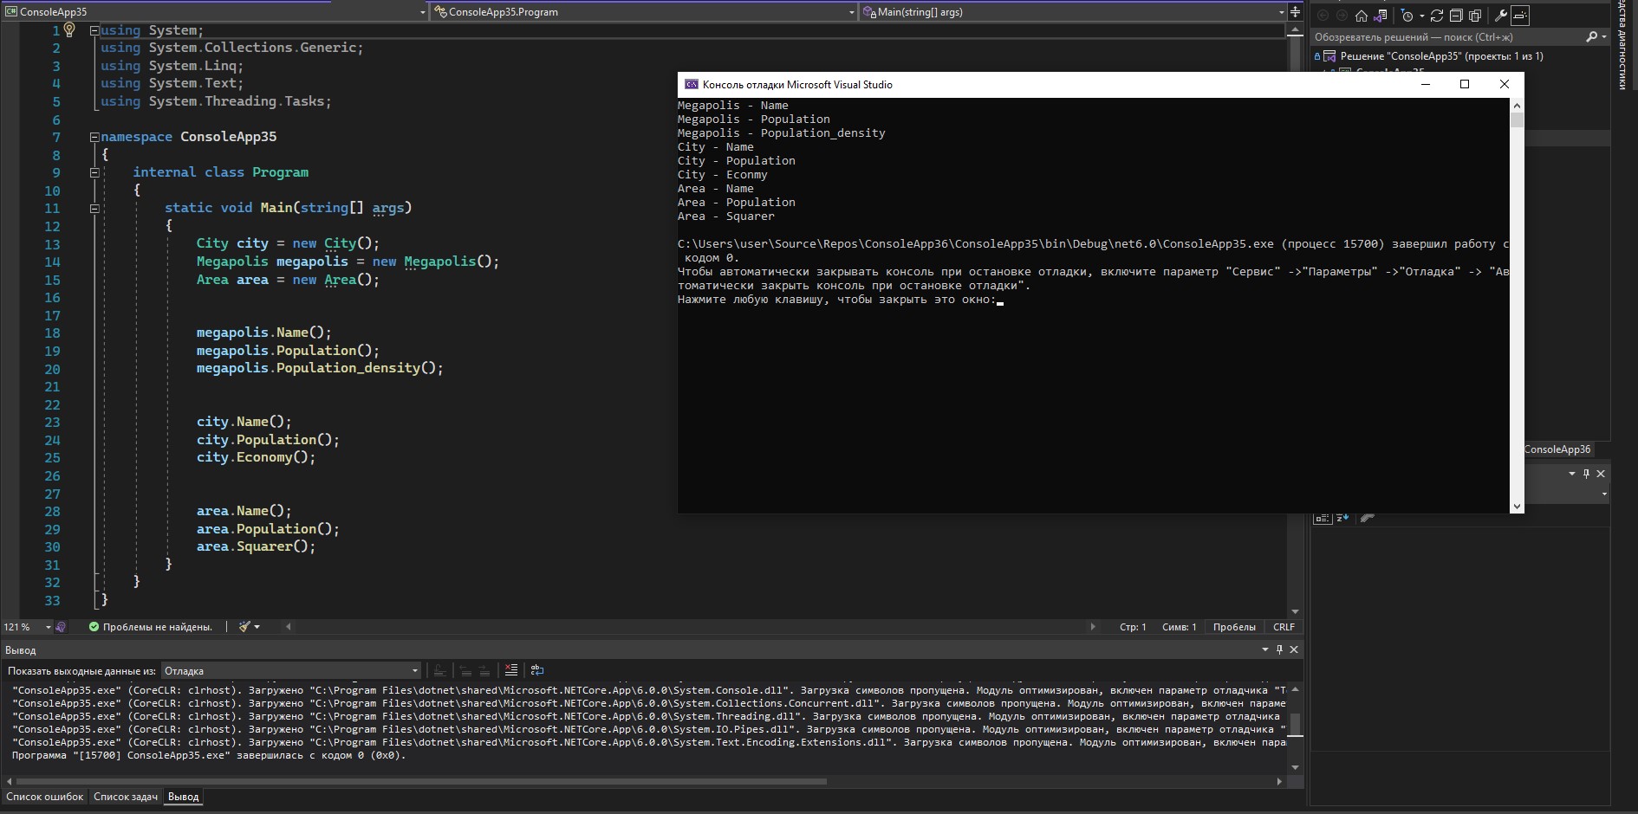Screen dimensions: 1638x814
Task: Click the Output panel horizontal scrollbar thumb
Action: [x=421, y=781]
